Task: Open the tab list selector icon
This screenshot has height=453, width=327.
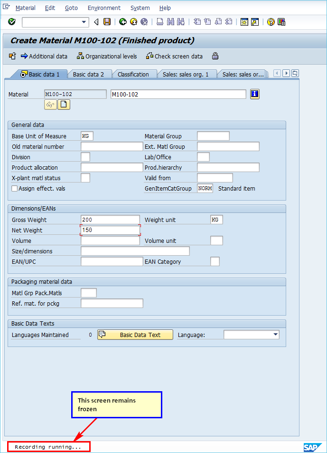Action: [295, 73]
